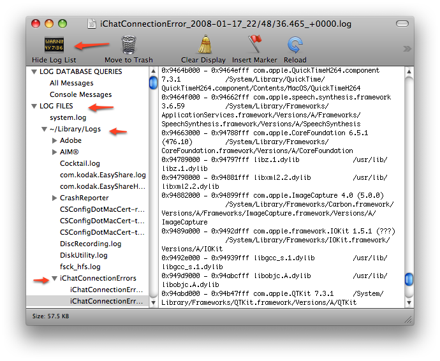Viewport: 440px width, 361px height.
Task: Select All Messages query
Action: click(71, 83)
